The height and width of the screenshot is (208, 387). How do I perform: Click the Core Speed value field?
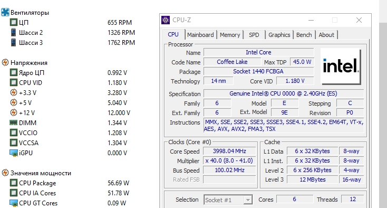(229, 151)
